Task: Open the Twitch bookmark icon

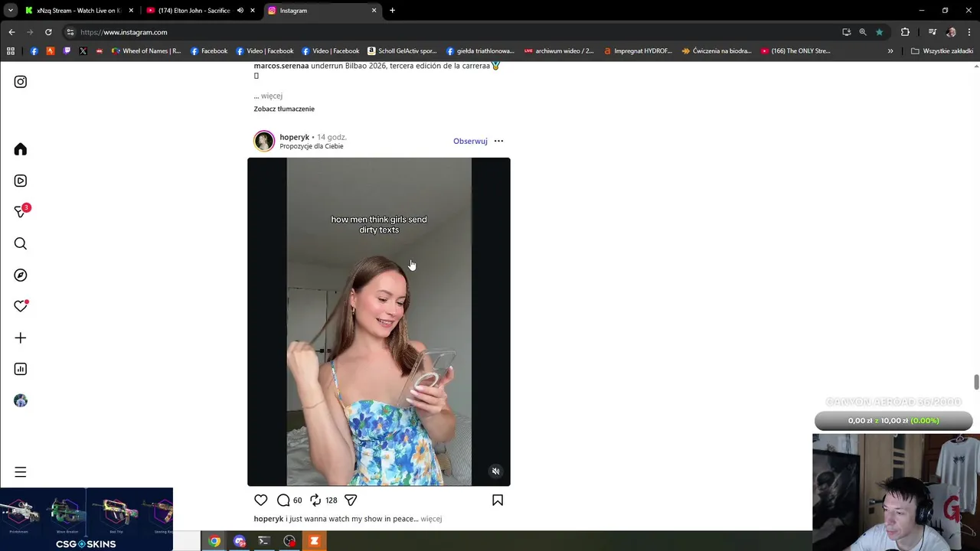Action: tap(67, 51)
